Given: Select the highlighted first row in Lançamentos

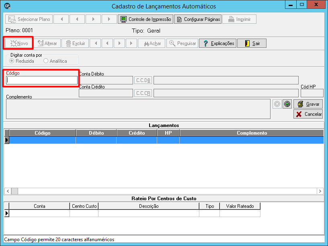Looking at the screenshot, I should tap(166, 140).
